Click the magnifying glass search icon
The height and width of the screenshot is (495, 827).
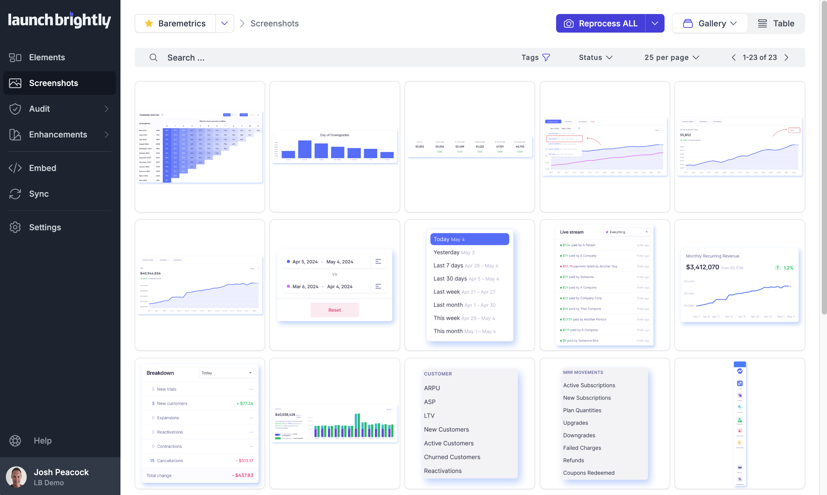(153, 57)
